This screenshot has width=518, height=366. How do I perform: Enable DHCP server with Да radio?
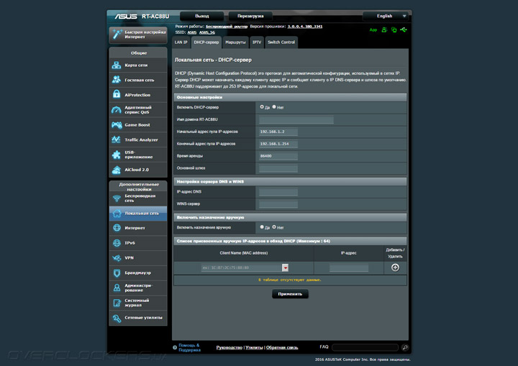pos(262,106)
